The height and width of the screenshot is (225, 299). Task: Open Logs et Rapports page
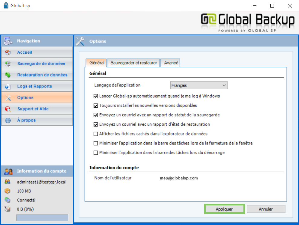click(37, 86)
